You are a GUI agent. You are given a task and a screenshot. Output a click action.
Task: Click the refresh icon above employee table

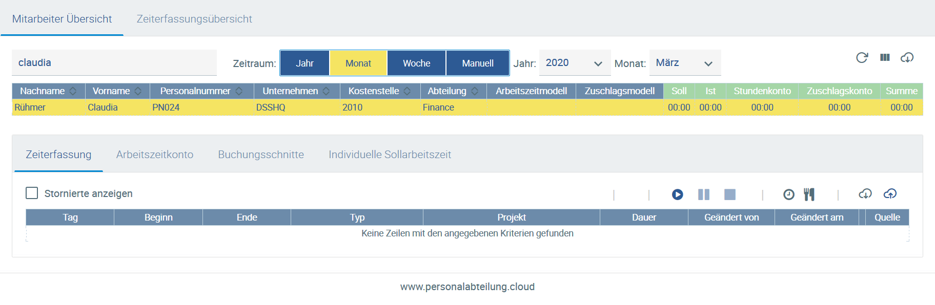862,57
